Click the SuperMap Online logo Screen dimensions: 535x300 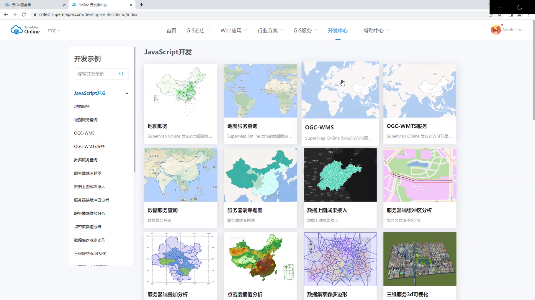pos(25,30)
